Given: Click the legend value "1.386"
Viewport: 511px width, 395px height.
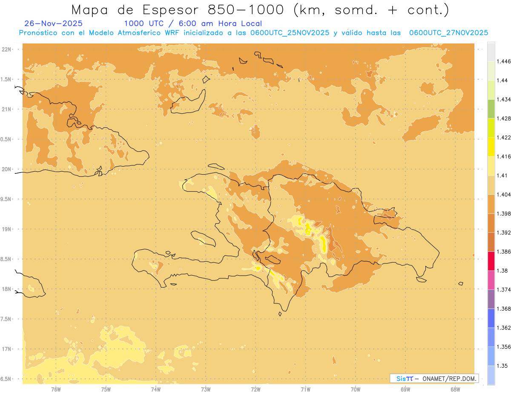Looking at the screenshot, I should 503,252.
